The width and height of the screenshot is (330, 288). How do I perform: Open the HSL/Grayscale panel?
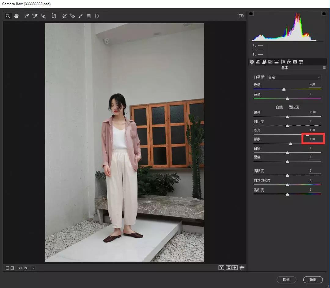tap(270, 62)
